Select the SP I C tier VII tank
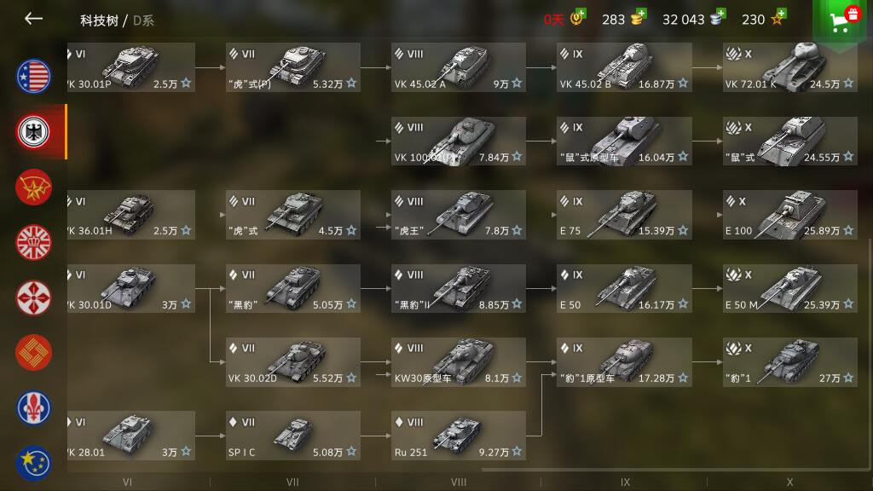The height and width of the screenshot is (491, 873). tap(293, 436)
